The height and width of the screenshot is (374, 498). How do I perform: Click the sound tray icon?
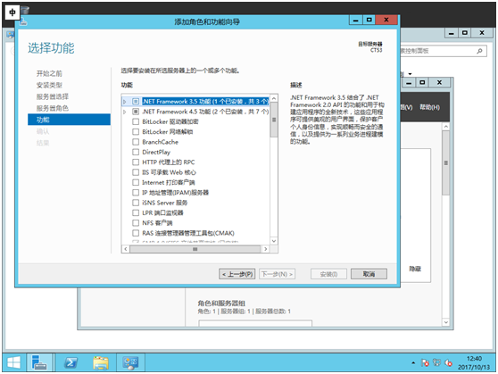coord(448,362)
